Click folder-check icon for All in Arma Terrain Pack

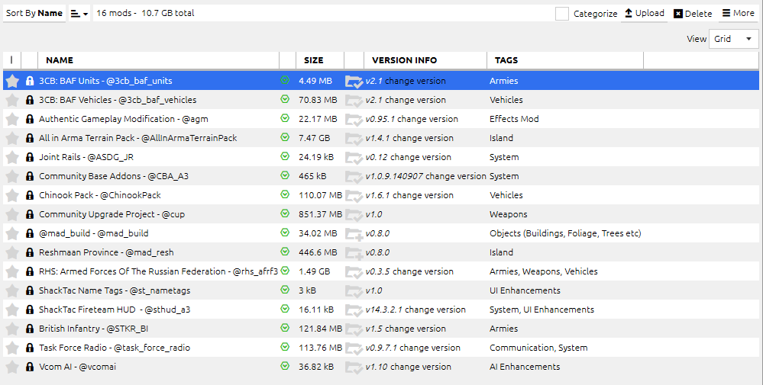pos(354,139)
